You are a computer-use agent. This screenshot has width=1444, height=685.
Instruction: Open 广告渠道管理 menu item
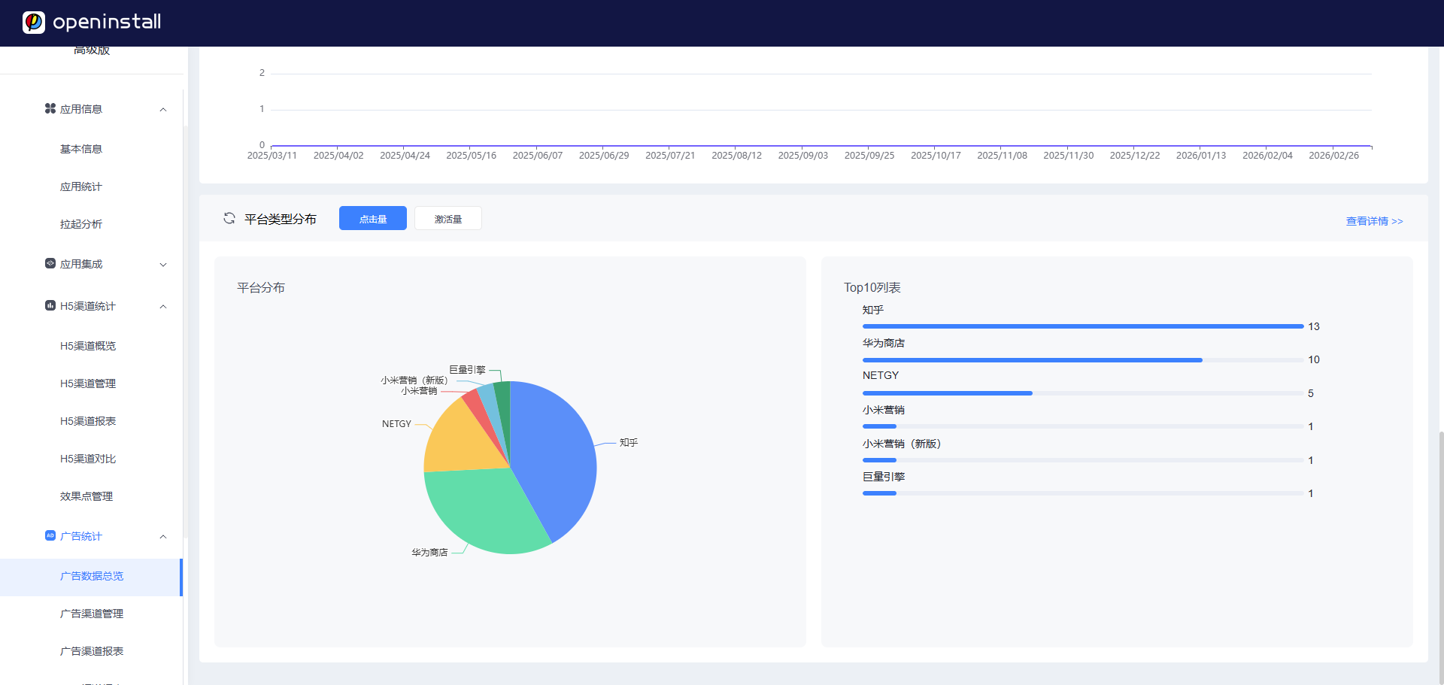92,614
